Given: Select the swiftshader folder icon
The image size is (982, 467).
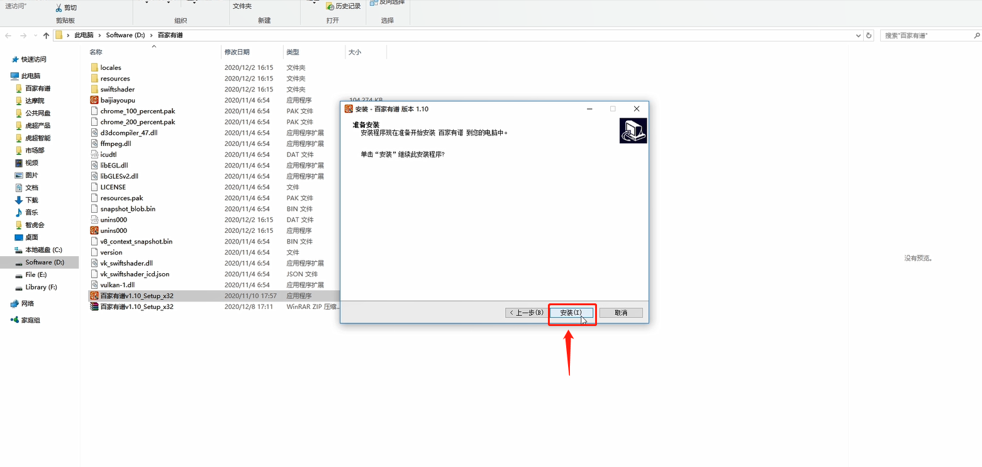Looking at the screenshot, I should click(x=94, y=89).
